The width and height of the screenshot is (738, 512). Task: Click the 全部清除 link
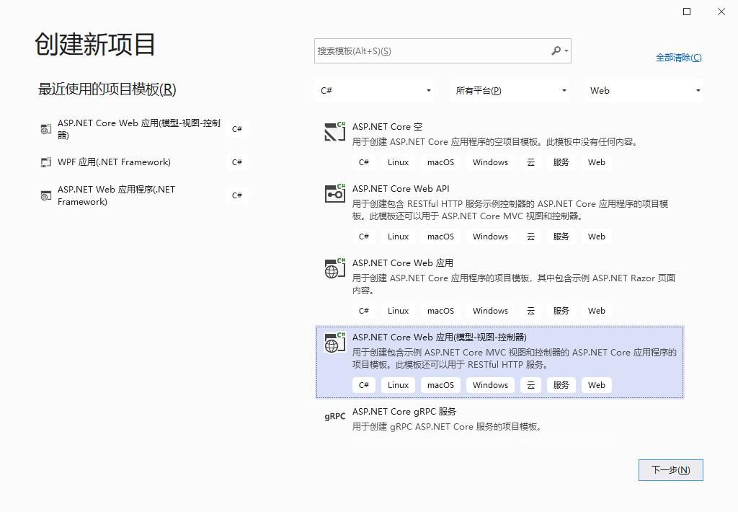(679, 58)
